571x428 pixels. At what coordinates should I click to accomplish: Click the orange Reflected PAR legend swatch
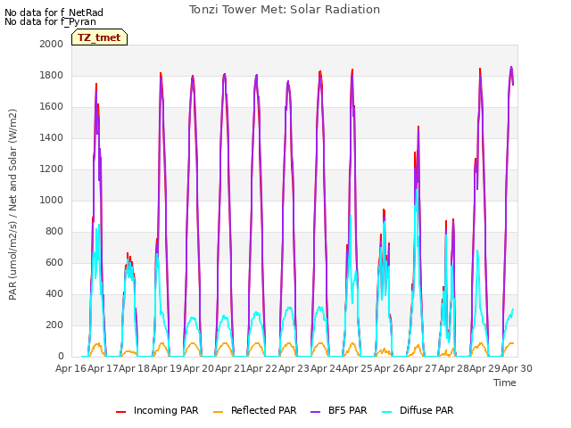[218, 412]
